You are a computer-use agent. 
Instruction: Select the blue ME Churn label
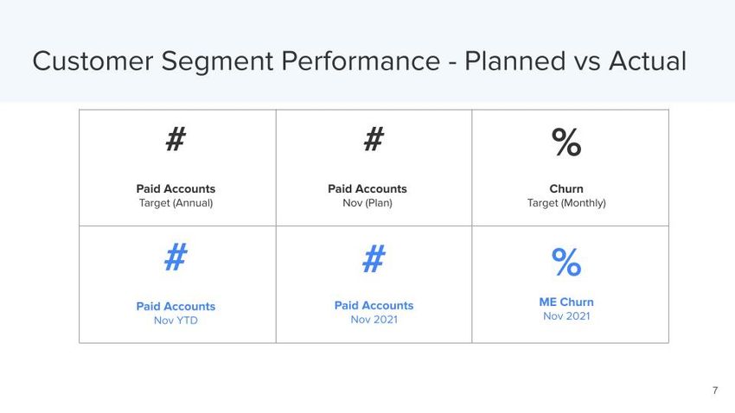(566, 302)
